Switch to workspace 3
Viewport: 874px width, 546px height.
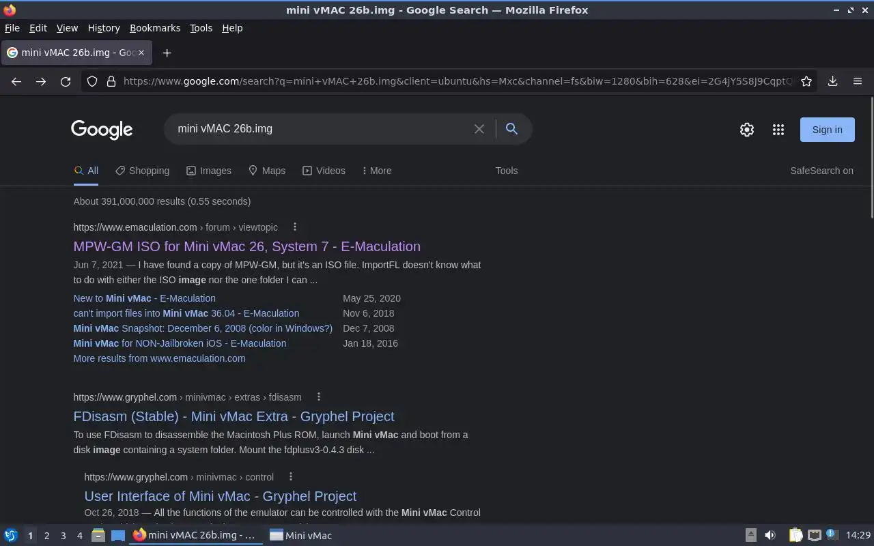tap(63, 536)
